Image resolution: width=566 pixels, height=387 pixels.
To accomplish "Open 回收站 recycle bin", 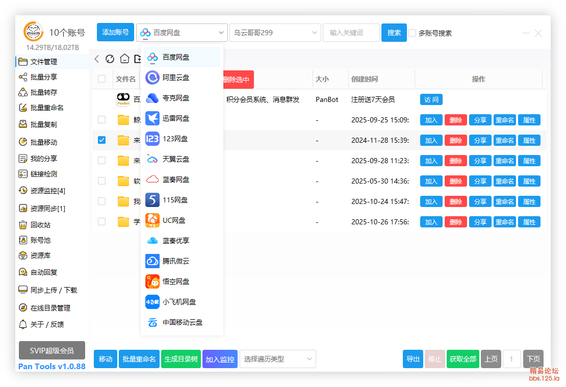I will [x=53, y=225].
